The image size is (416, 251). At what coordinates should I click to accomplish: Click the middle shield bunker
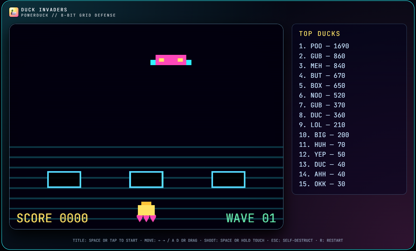pos(146,180)
